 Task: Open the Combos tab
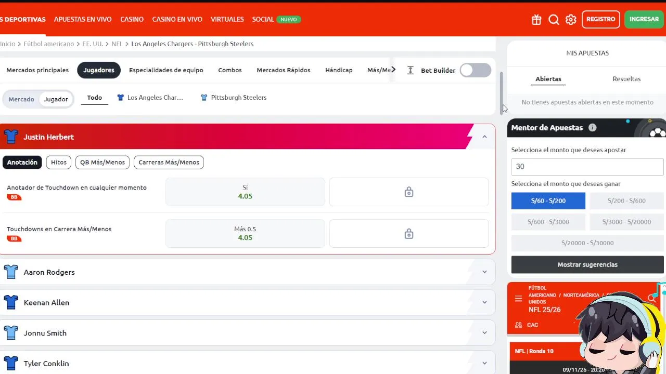coord(230,70)
